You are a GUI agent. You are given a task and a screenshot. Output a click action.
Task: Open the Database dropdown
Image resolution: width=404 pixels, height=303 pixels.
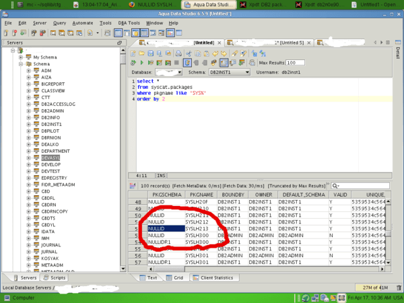pos(169,73)
